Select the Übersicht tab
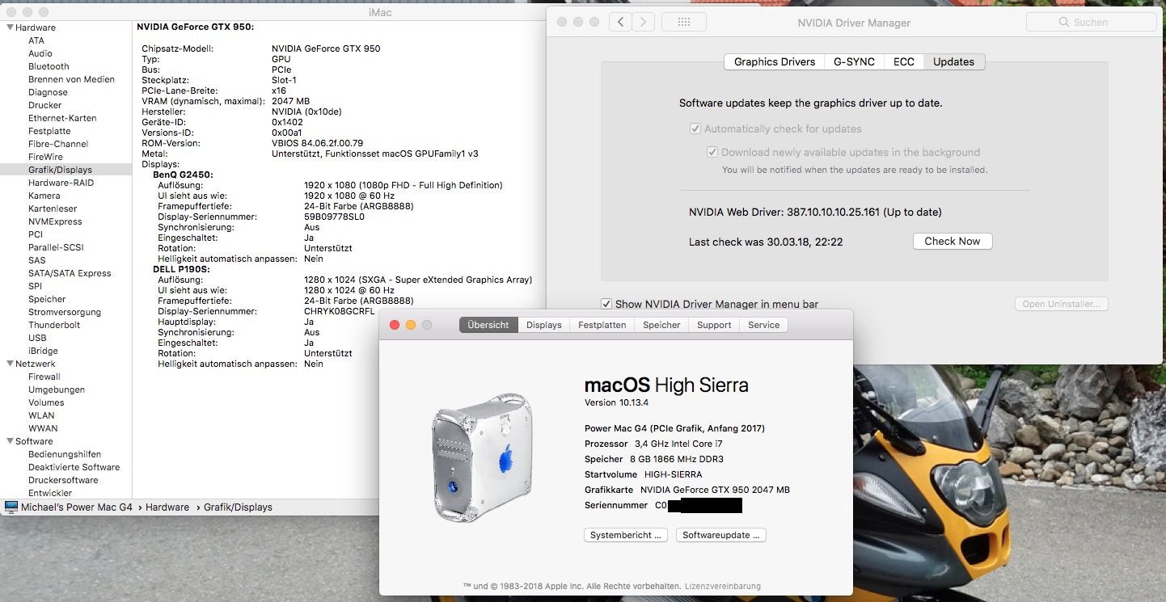Image resolution: width=1166 pixels, height=602 pixels. pyautogui.click(x=488, y=325)
